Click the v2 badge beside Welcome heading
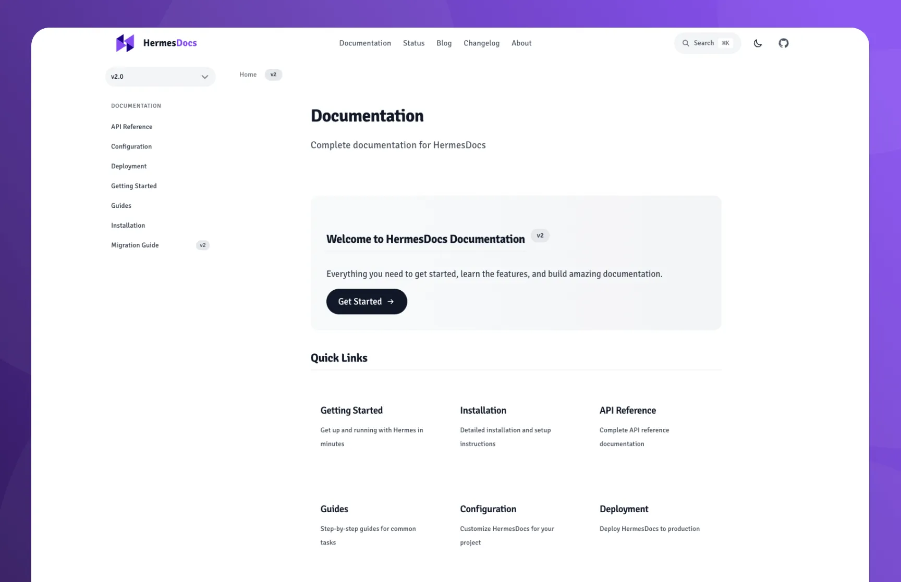 point(540,236)
